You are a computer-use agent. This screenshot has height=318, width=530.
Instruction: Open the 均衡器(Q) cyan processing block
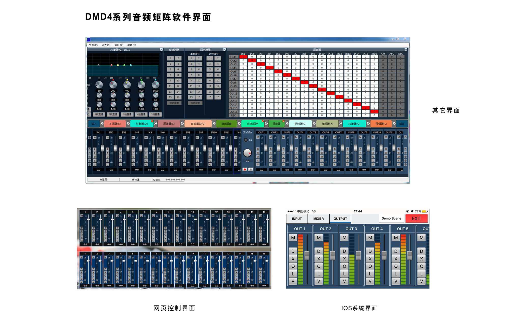(141, 124)
